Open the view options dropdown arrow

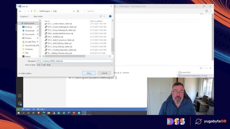tap(104, 16)
